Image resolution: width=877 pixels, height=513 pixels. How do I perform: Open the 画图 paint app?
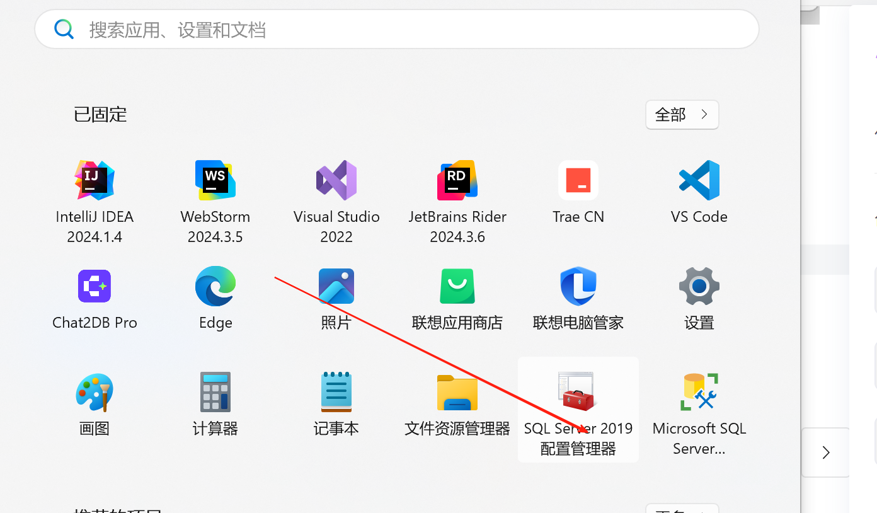(x=95, y=405)
